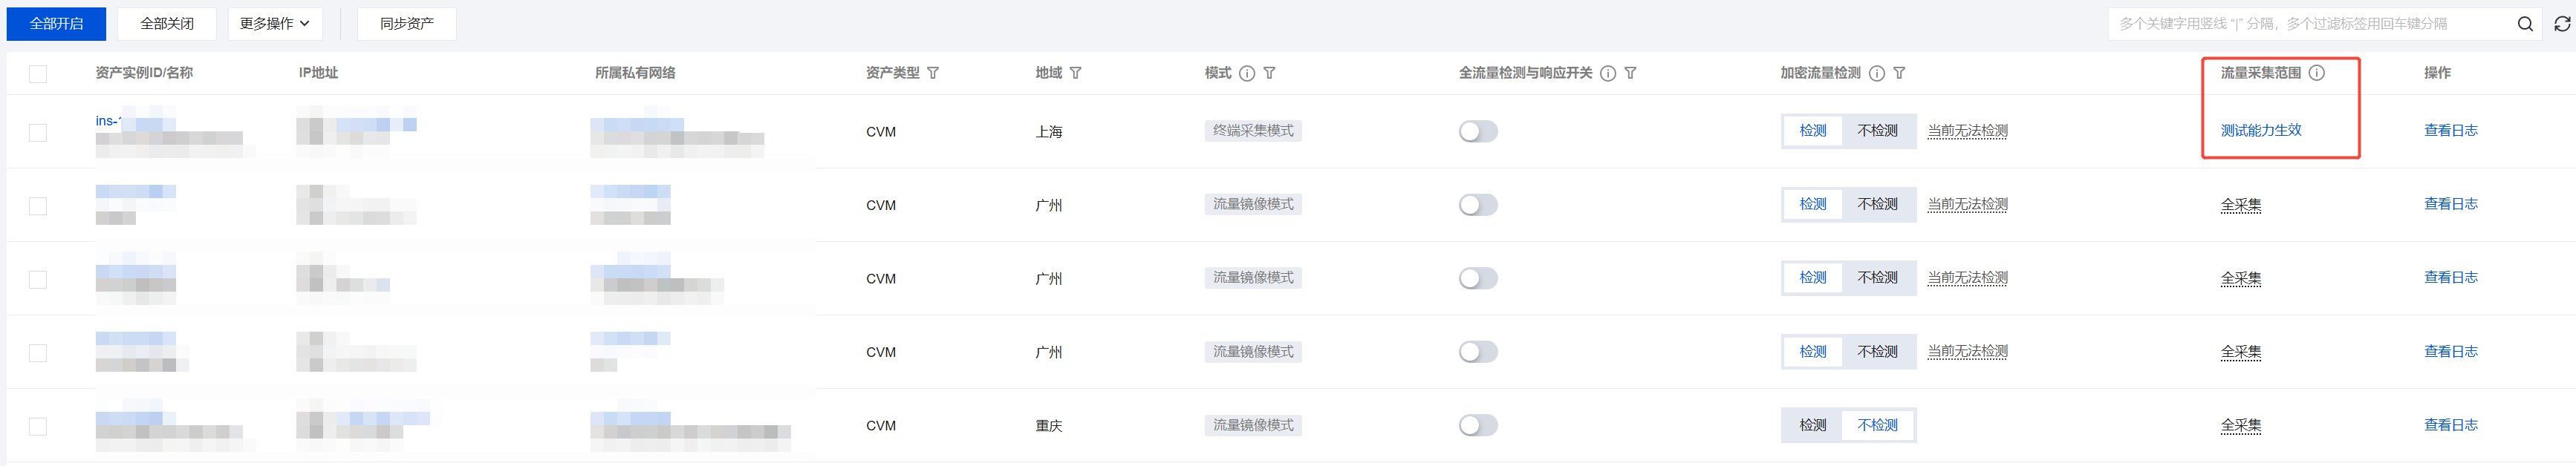2576x466 pixels.
Task: Click the search magnifier icon
Action: (2524, 24)
